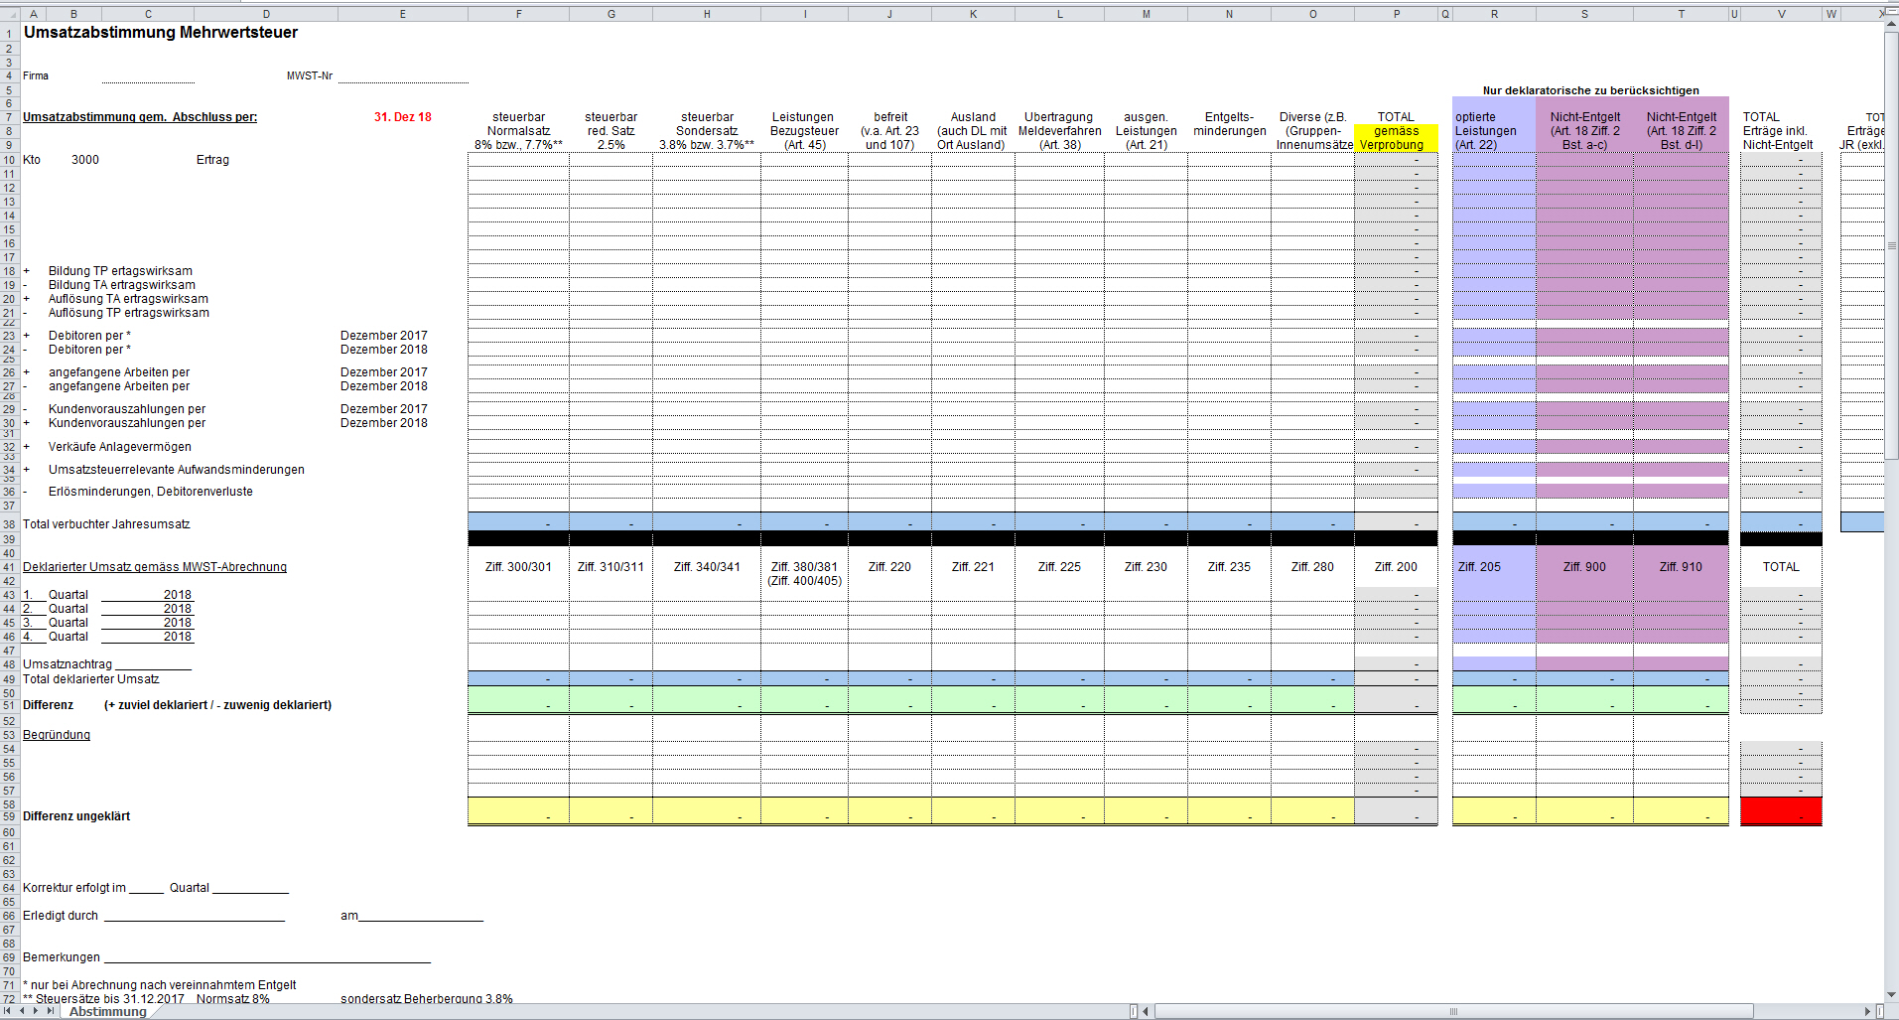Screen dimensions: 1899x1020
Task: Select the 'Umsatzabstimmung Mehrwertsteuer' title cell
Action: coord(160,33)
